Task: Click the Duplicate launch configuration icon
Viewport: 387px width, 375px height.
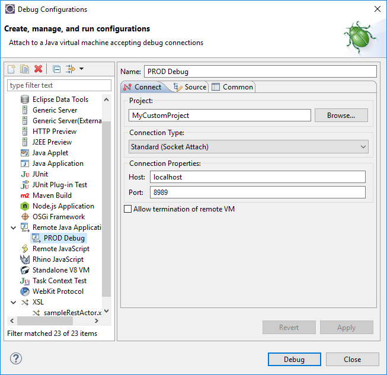Action: click(25, 69)
